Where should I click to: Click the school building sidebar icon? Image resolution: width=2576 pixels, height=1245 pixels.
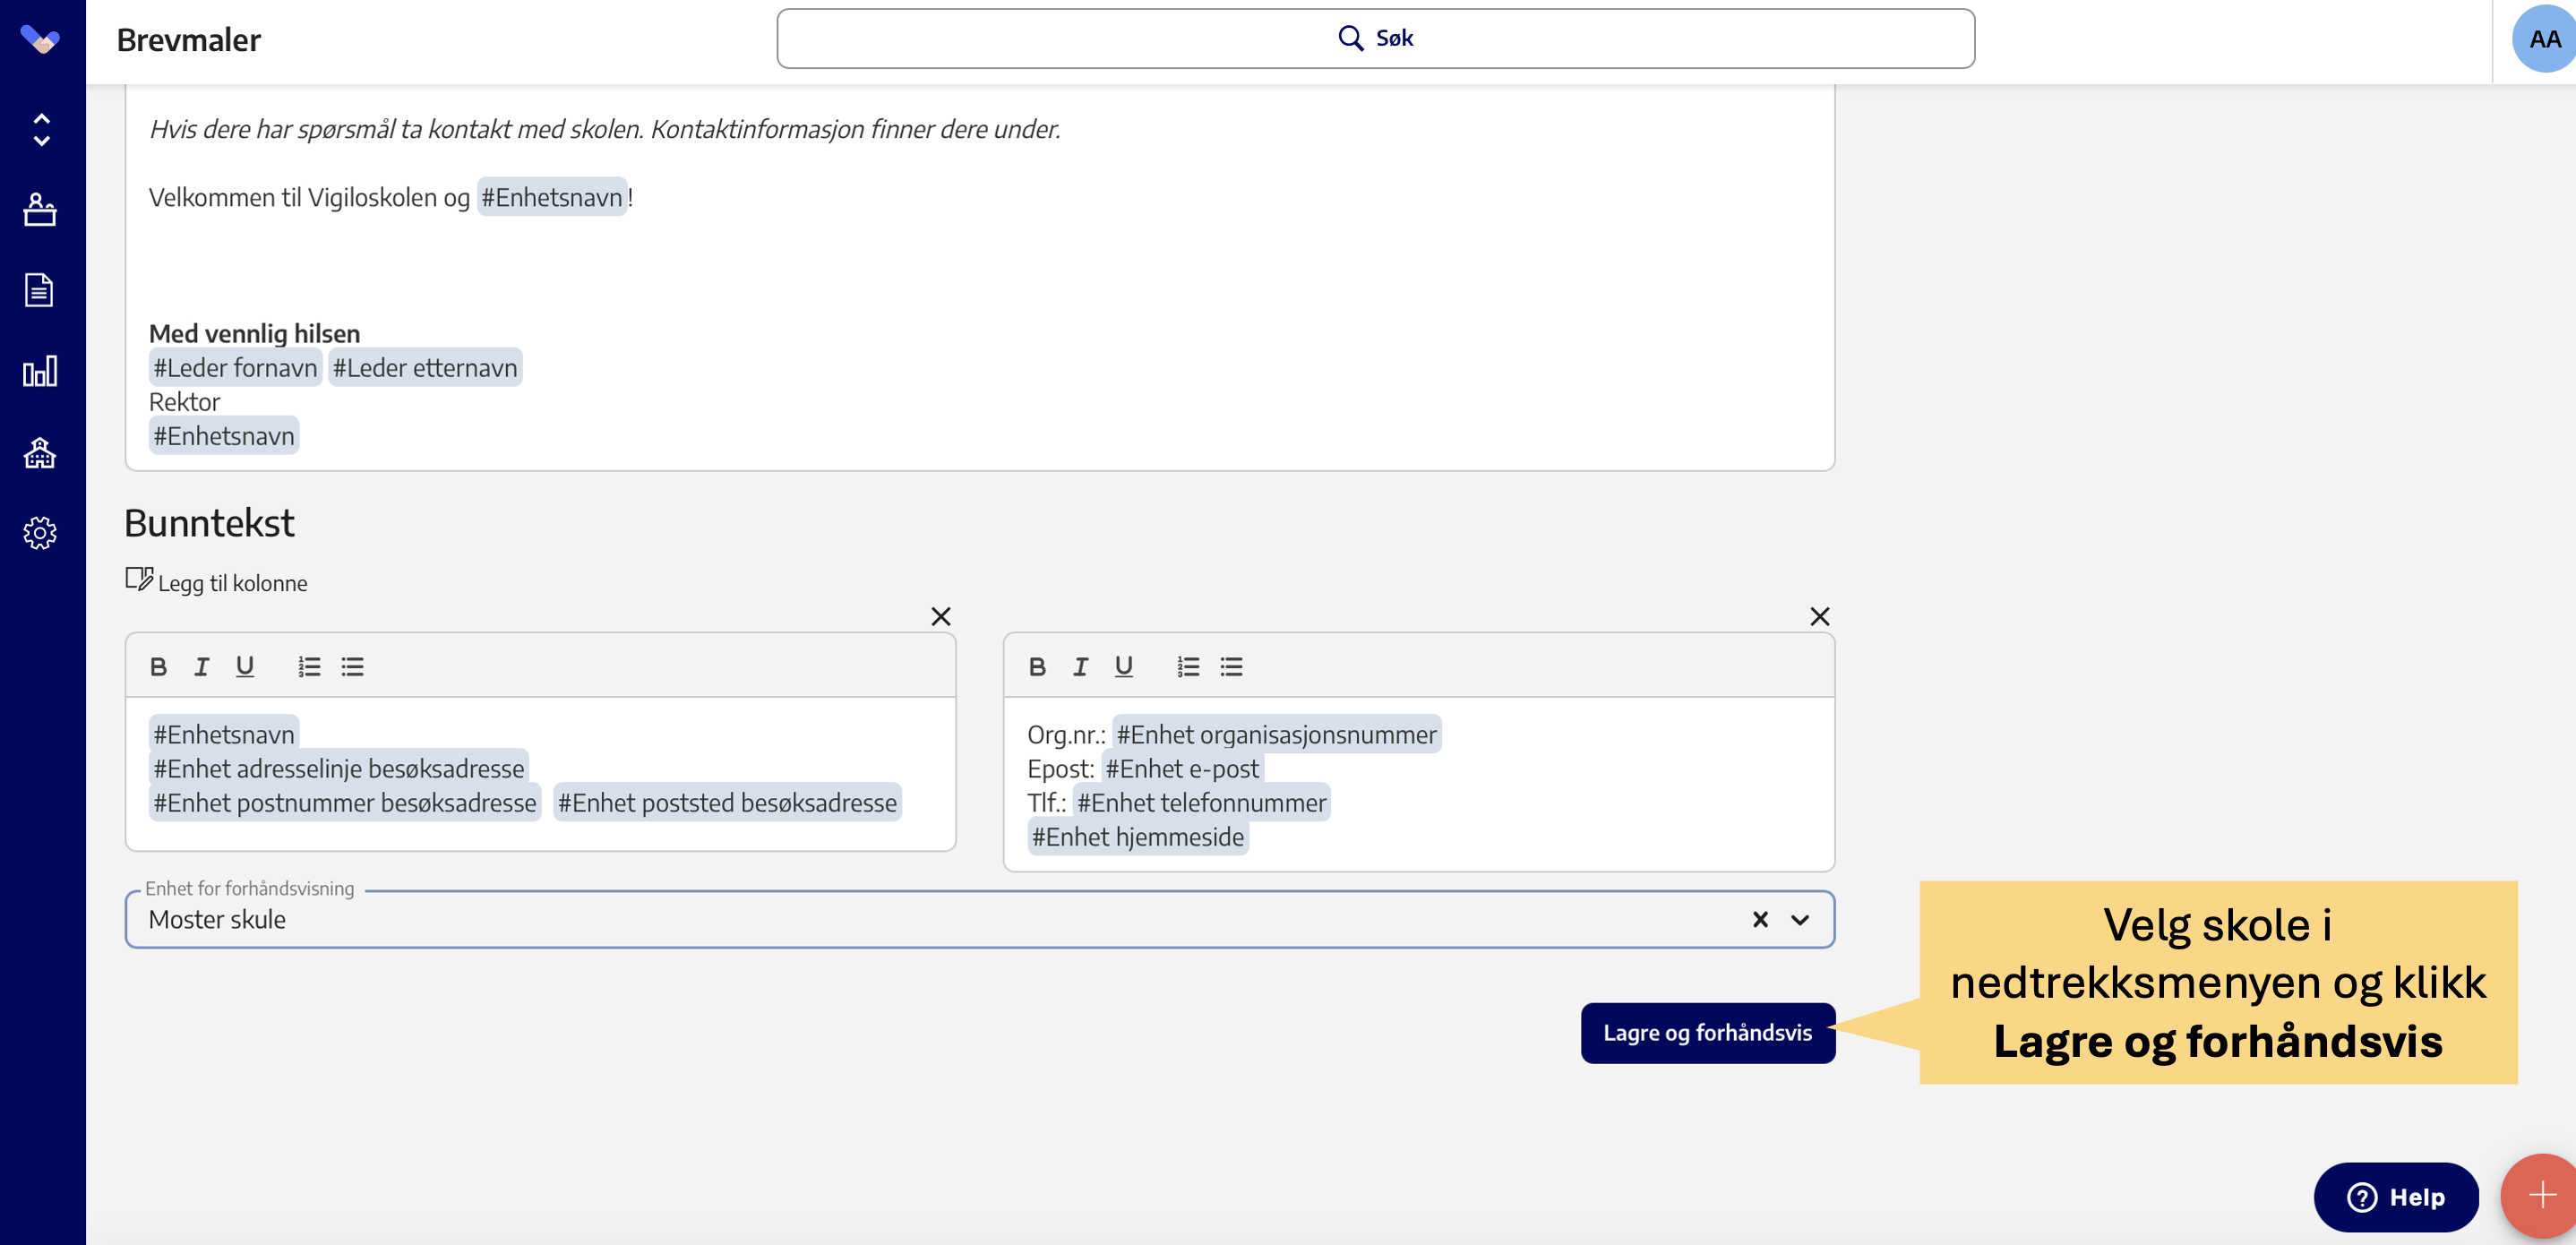(x=40, y=453)
